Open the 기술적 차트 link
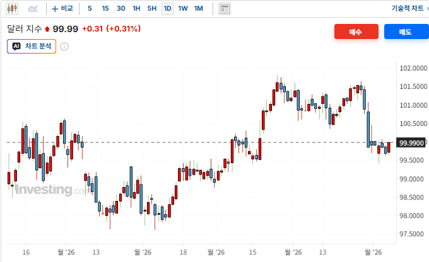The height and width of the screenshot is (262, 429). click(408, 8)
